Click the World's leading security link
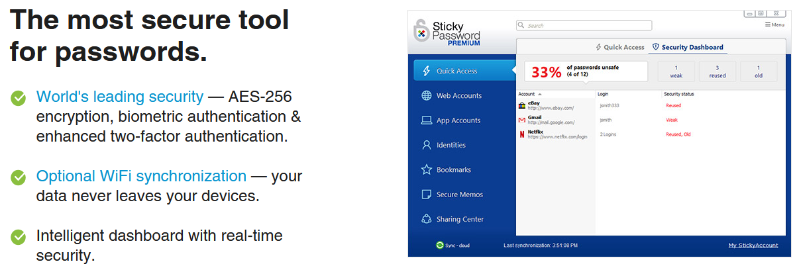 click(x=120, y=97)
